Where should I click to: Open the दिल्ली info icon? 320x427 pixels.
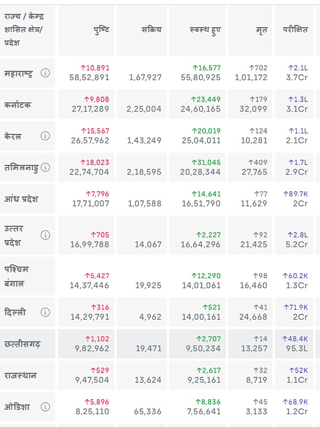tap(45, 312)
